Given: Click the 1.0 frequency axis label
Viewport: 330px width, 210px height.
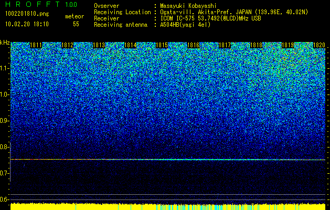Looking at the screenshot, I should tap(4, 94).
